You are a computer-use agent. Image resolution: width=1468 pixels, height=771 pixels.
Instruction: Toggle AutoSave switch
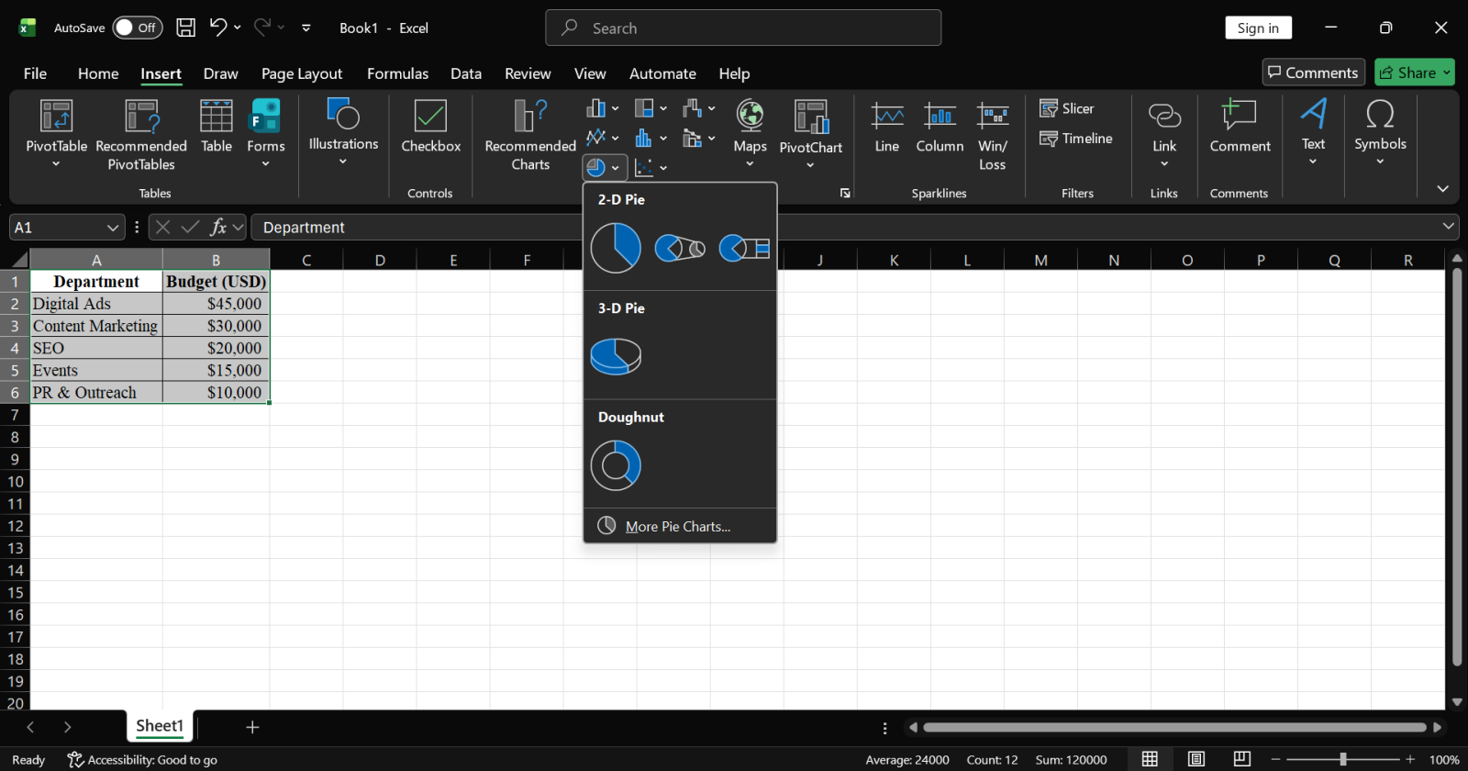point(137,28)
